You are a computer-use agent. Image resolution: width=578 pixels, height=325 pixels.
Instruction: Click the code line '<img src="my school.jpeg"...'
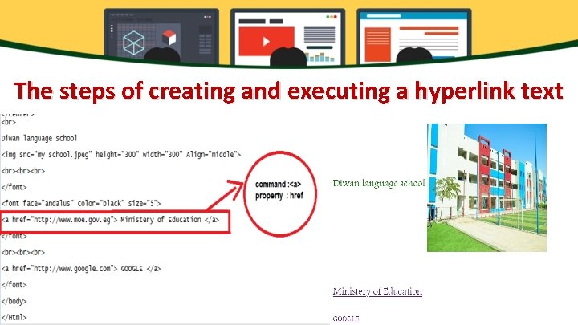[x=121, y=155]
